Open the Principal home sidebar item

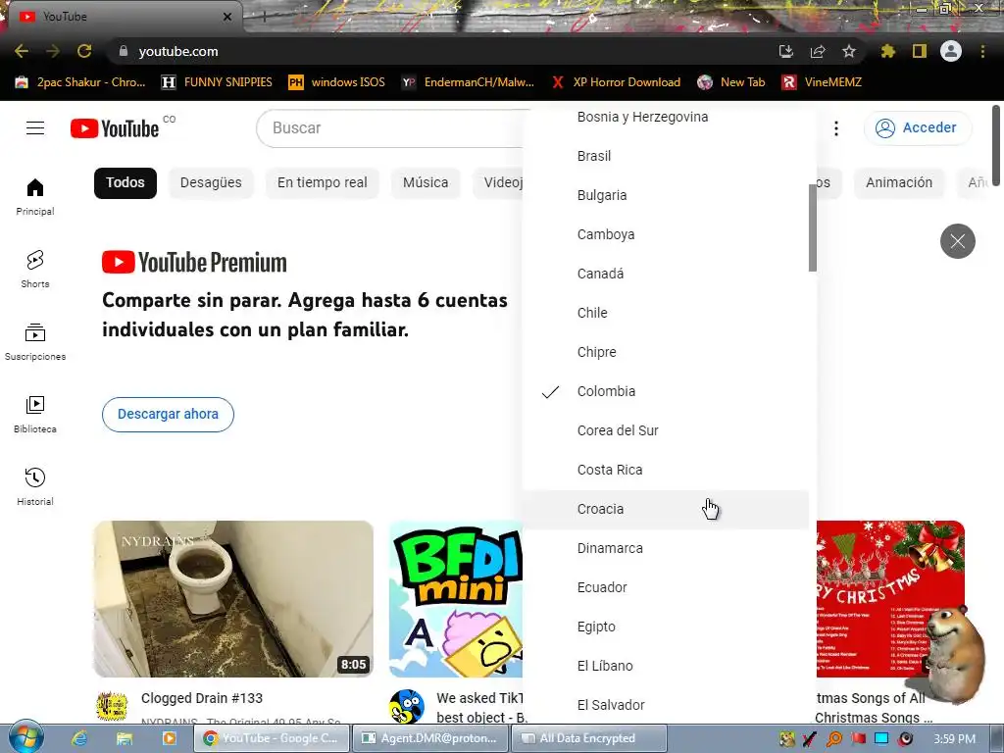tap(35, 197)
